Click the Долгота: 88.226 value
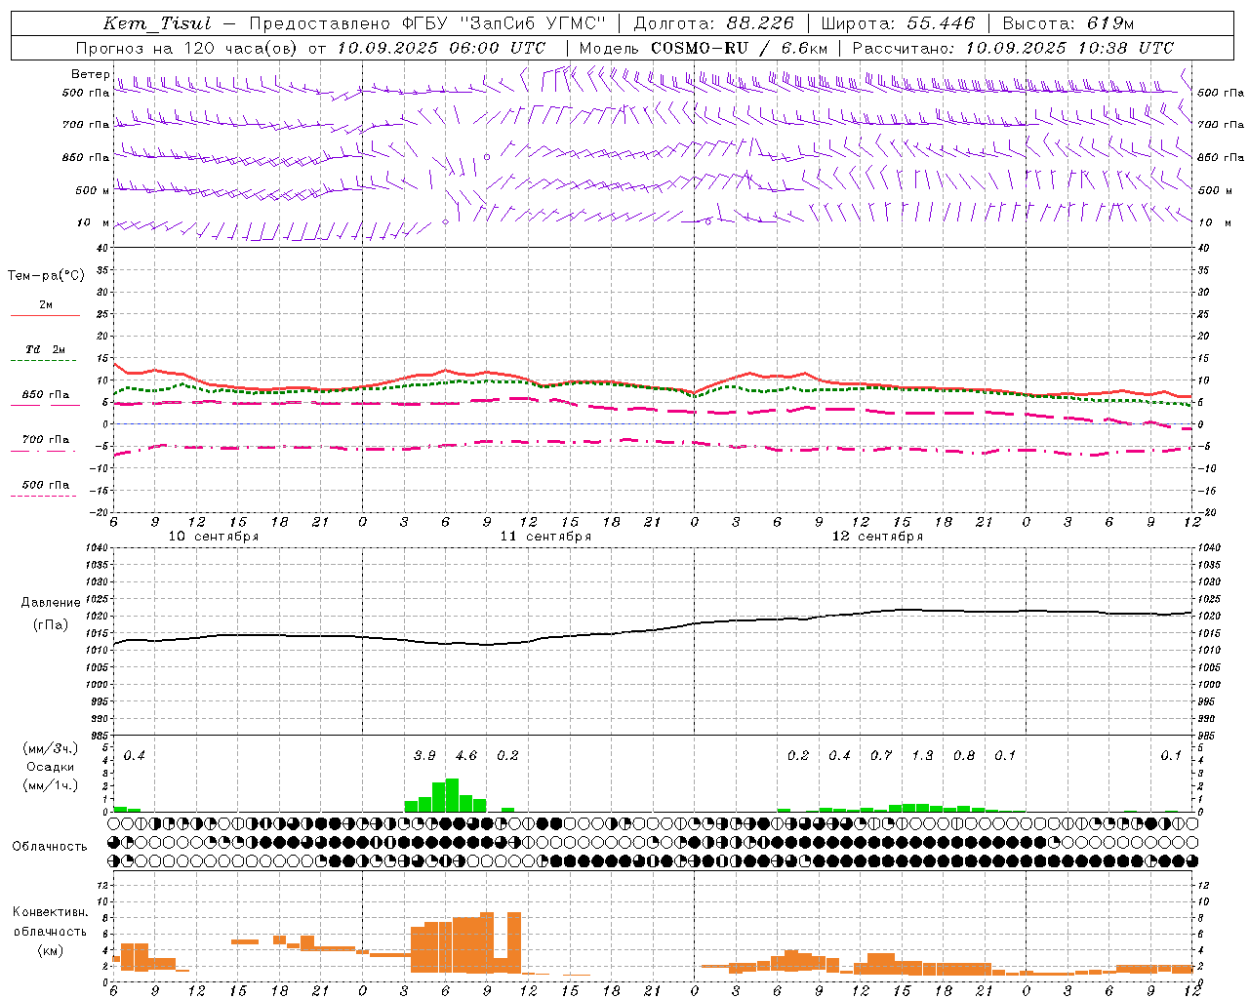Image resolution: width=1249 pixels, height=999 pixels. pyautogui.click(x=714, y=23)
